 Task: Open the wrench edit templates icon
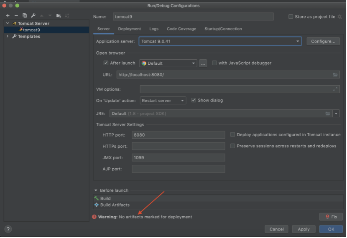tap(33, 15)
